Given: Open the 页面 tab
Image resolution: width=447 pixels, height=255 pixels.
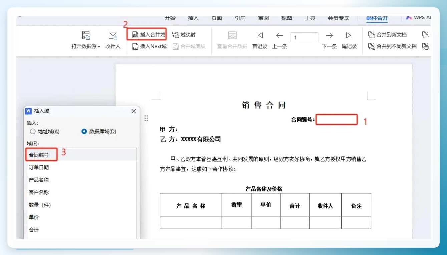Looking at the screenshot, I should coord(217,18).
